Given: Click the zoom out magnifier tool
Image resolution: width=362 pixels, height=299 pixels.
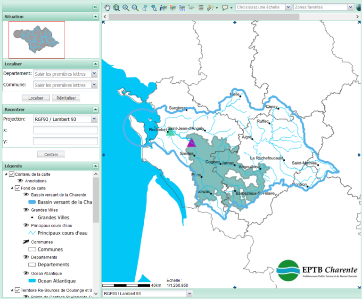Looking at the screenshot, I should coord(135,8).
